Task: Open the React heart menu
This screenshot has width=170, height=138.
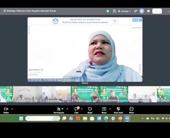Action: point(90,110)
